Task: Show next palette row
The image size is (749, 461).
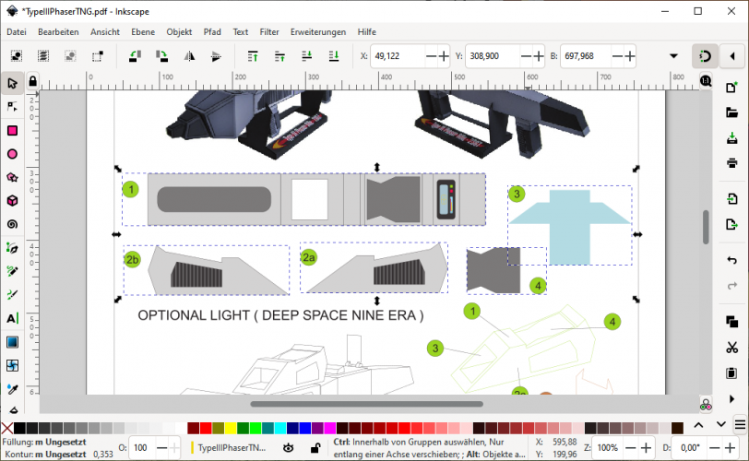Action: tap(720, 424)
